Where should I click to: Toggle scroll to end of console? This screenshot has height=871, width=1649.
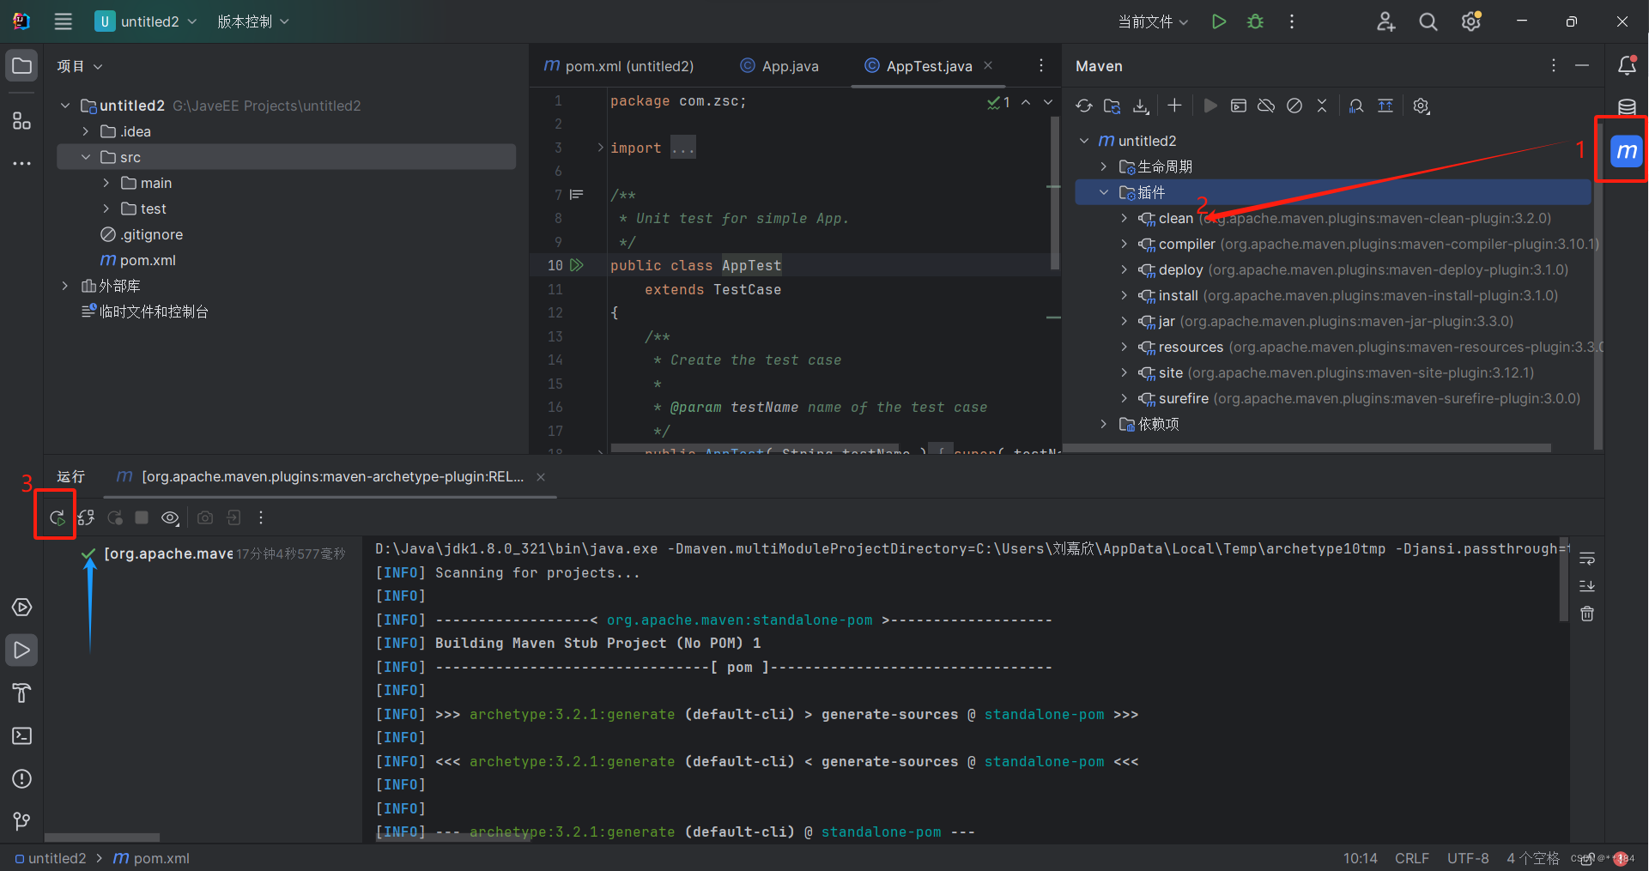pyautogui.click(x=1587, y=586)
